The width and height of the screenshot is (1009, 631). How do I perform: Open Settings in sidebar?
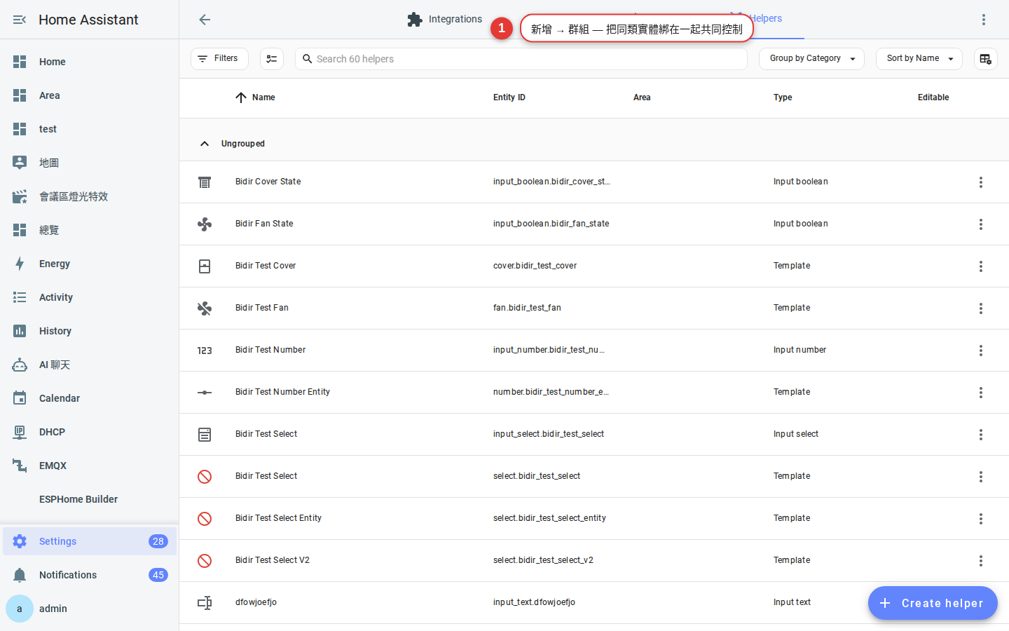[x=90, y=541]
